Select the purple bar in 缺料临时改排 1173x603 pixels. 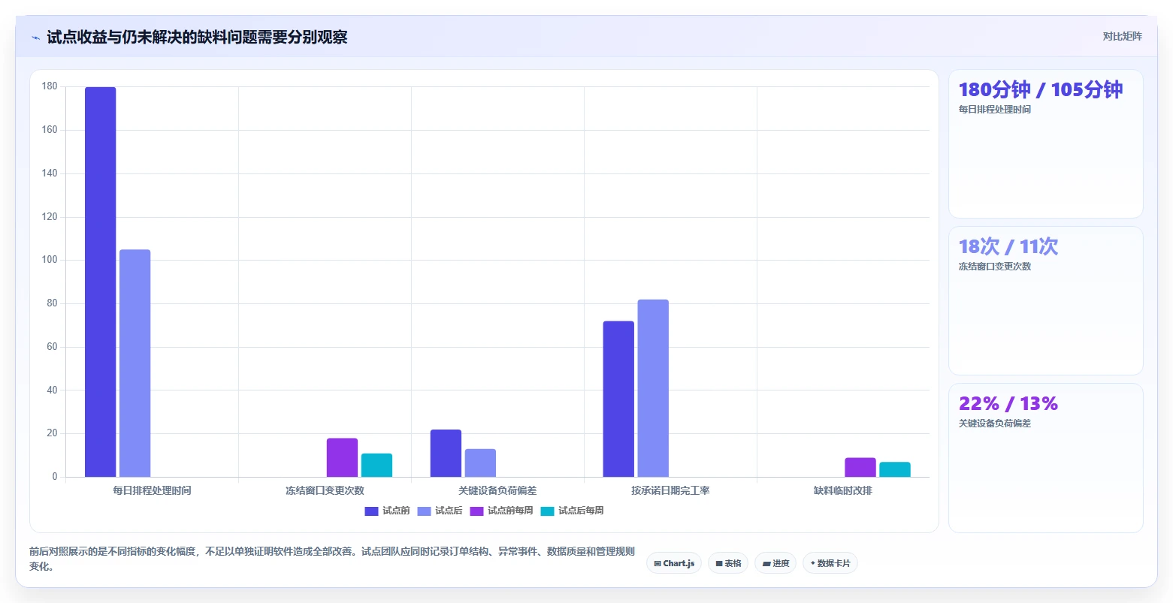(x=860, y=467)
